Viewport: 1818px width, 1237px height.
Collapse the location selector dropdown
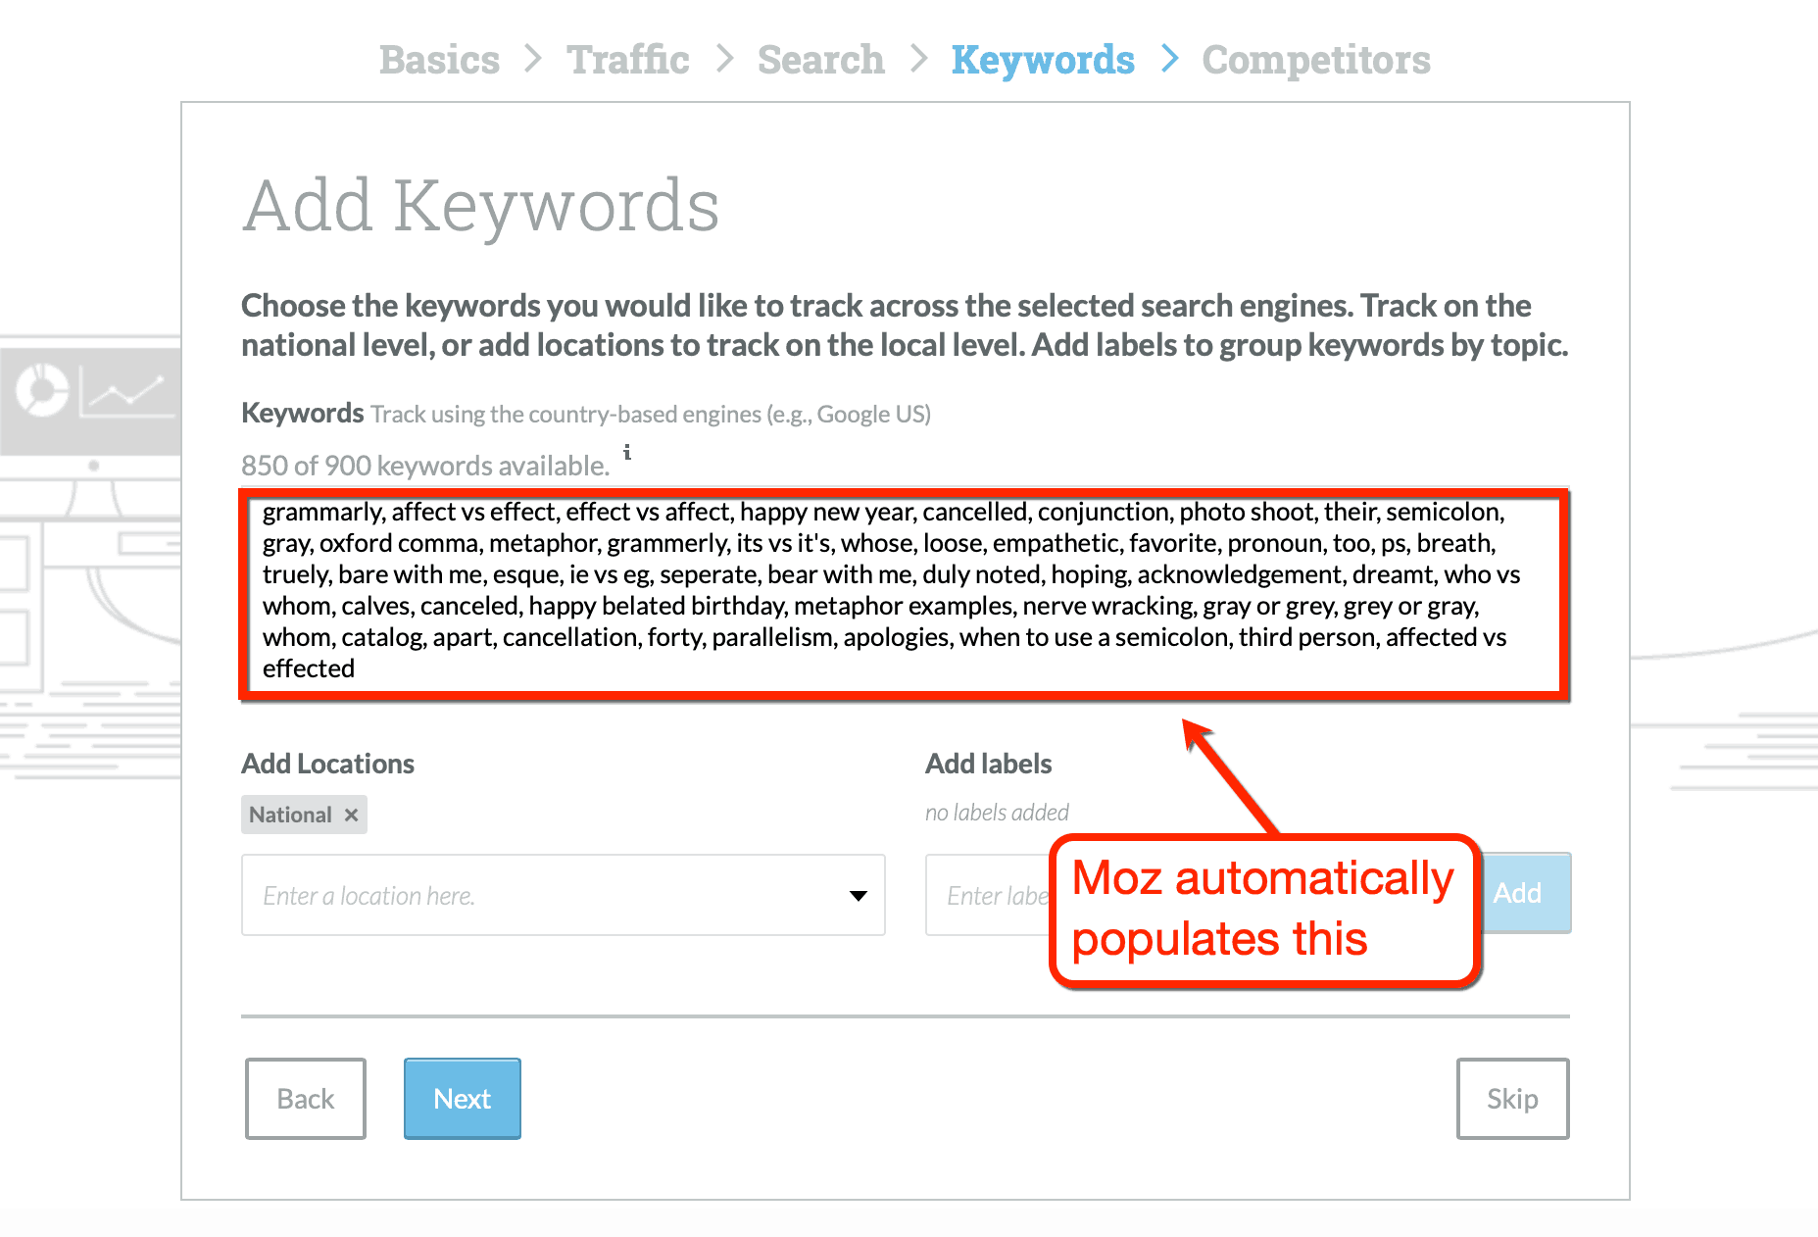859,895
